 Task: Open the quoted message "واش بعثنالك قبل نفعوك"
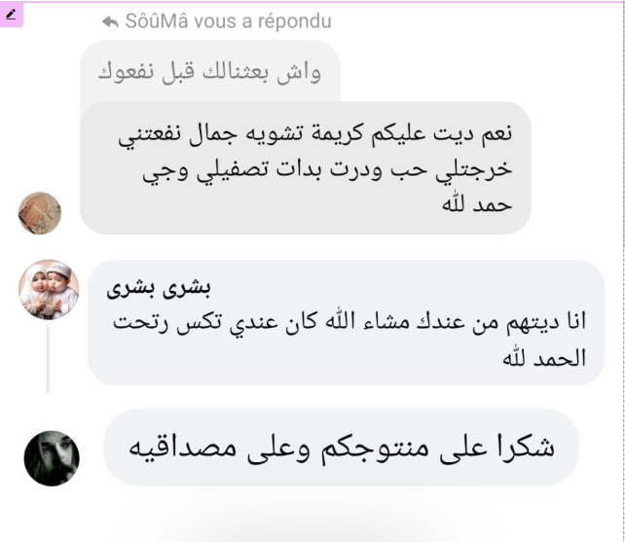point(209,72)
